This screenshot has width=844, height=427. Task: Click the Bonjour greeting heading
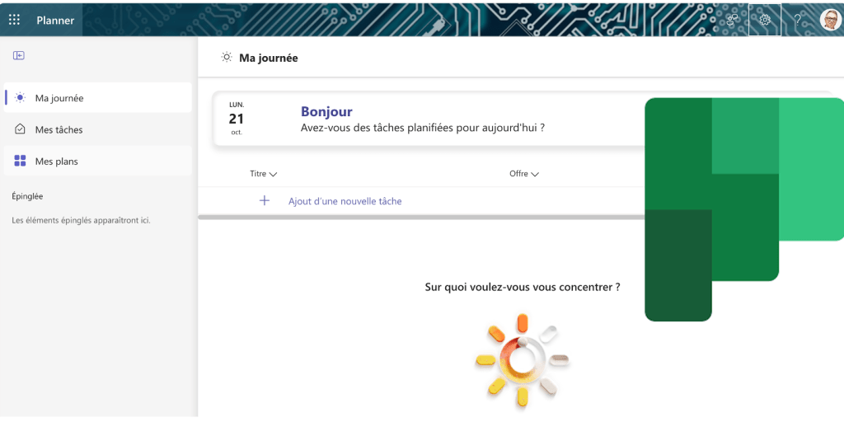tap(326, 112)
